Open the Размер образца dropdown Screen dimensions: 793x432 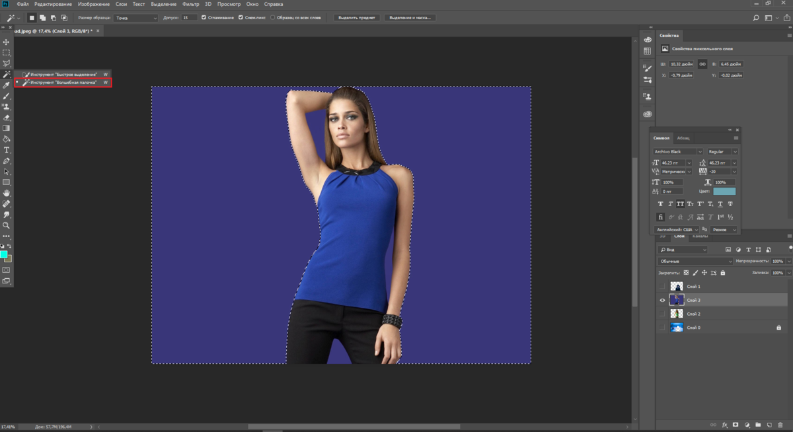click(136, 18)
